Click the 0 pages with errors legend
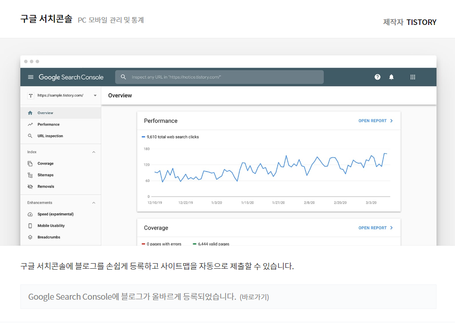This screenshot has height=326, width=455. click(x=161, y=244)
